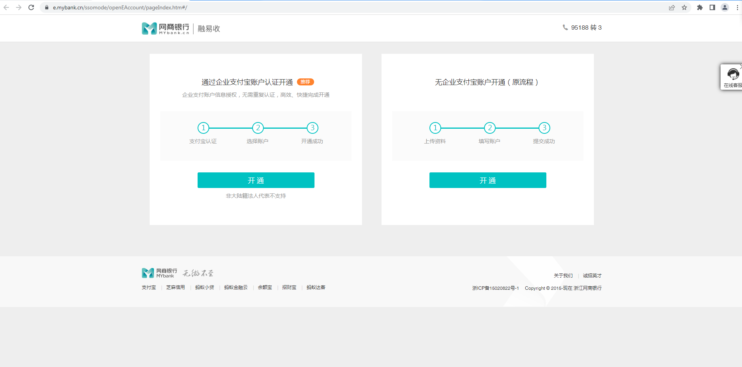The height and width of the screenshot is (367, 742).
Task: Click the 提交成功 step label
Action: tap(544, 141)
